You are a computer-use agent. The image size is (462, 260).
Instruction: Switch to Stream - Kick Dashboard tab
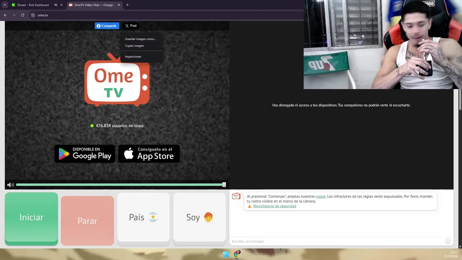[x=33, y=5]
